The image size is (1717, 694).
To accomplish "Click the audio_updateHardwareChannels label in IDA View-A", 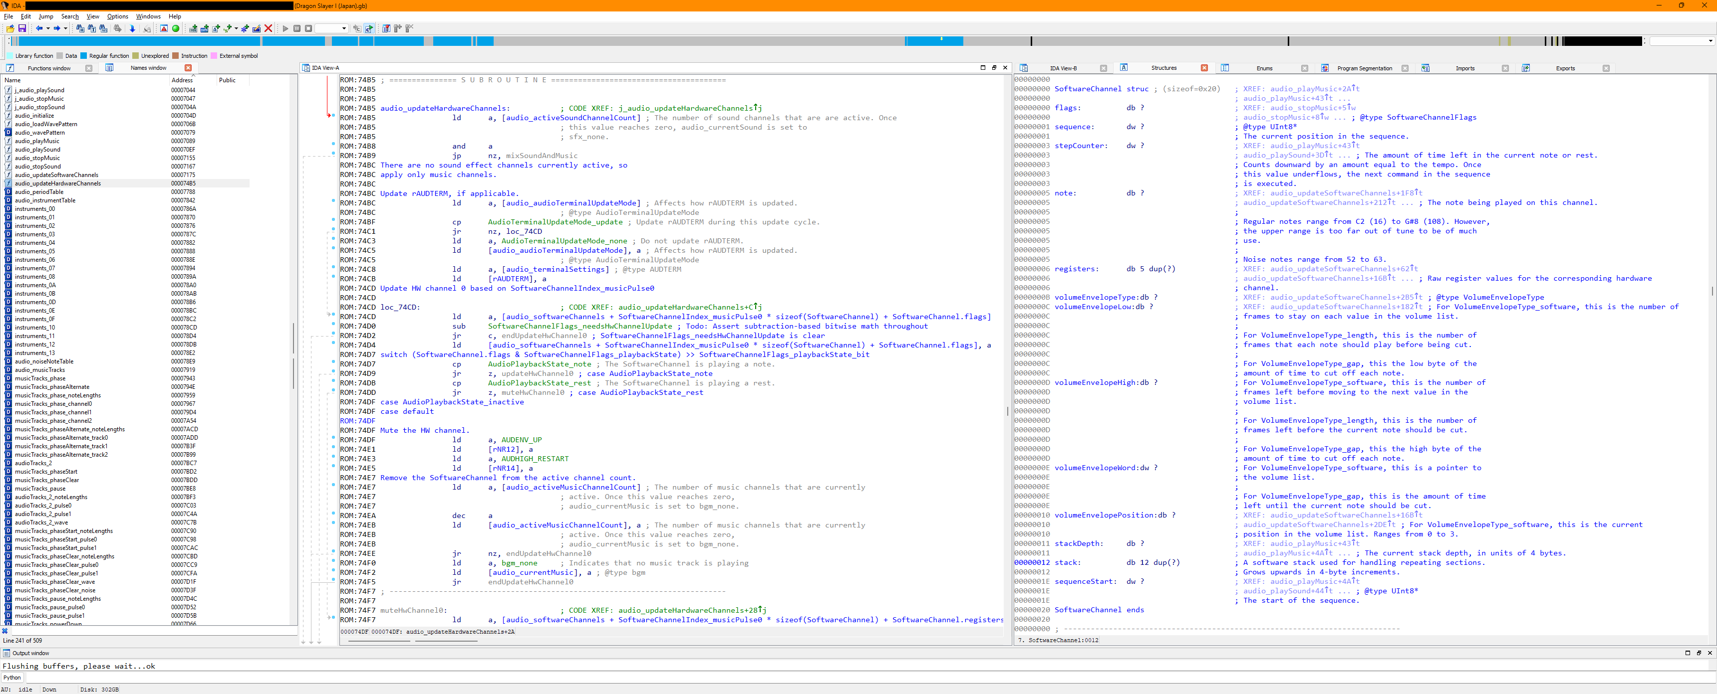I will tap(445, 109).
